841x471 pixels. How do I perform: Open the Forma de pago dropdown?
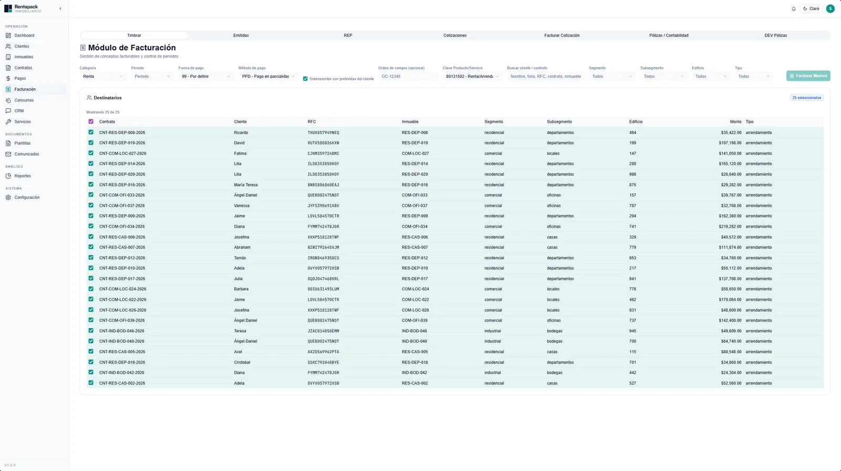[x=206, y=76]
